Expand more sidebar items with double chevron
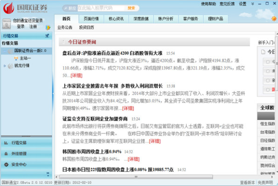 [x=48, y=174]
